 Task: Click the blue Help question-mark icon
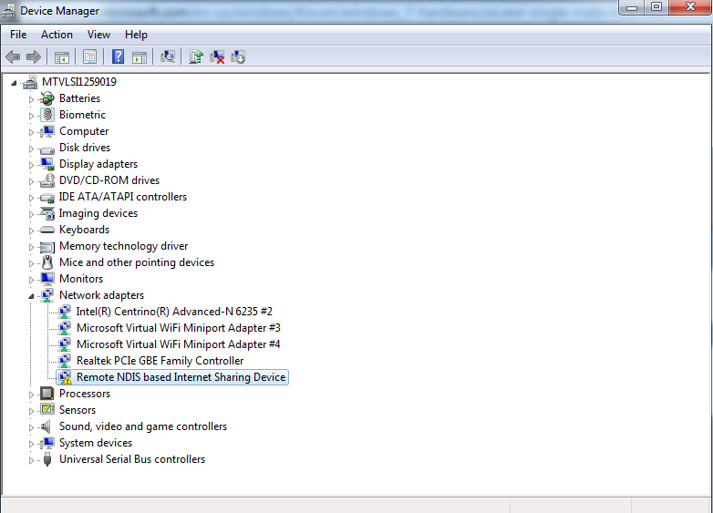[x=119, y=56]
